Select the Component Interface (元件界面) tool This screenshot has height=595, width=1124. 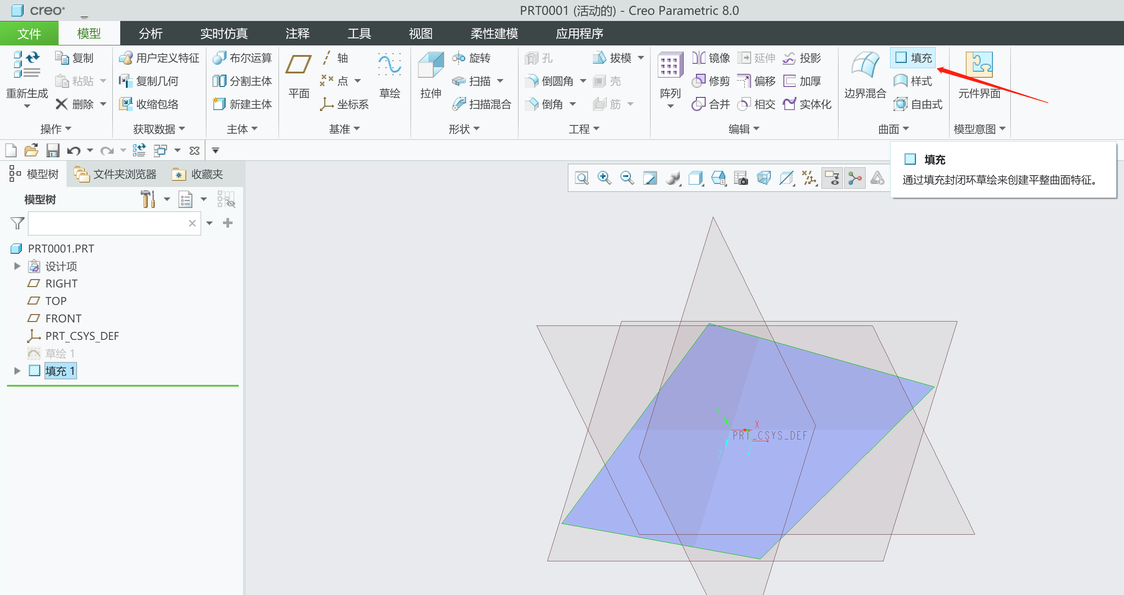tap(979, 75)
